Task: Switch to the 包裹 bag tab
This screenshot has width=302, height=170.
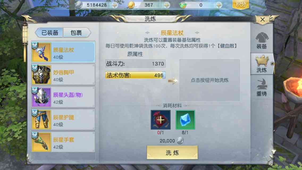Action: click(x=77, y=33)
